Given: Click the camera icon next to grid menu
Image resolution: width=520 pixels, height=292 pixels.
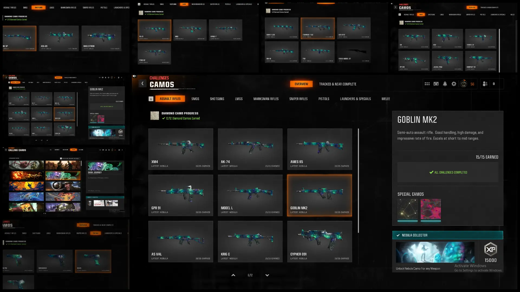Looking at the screenshot, I should click(x=436, y=84).
